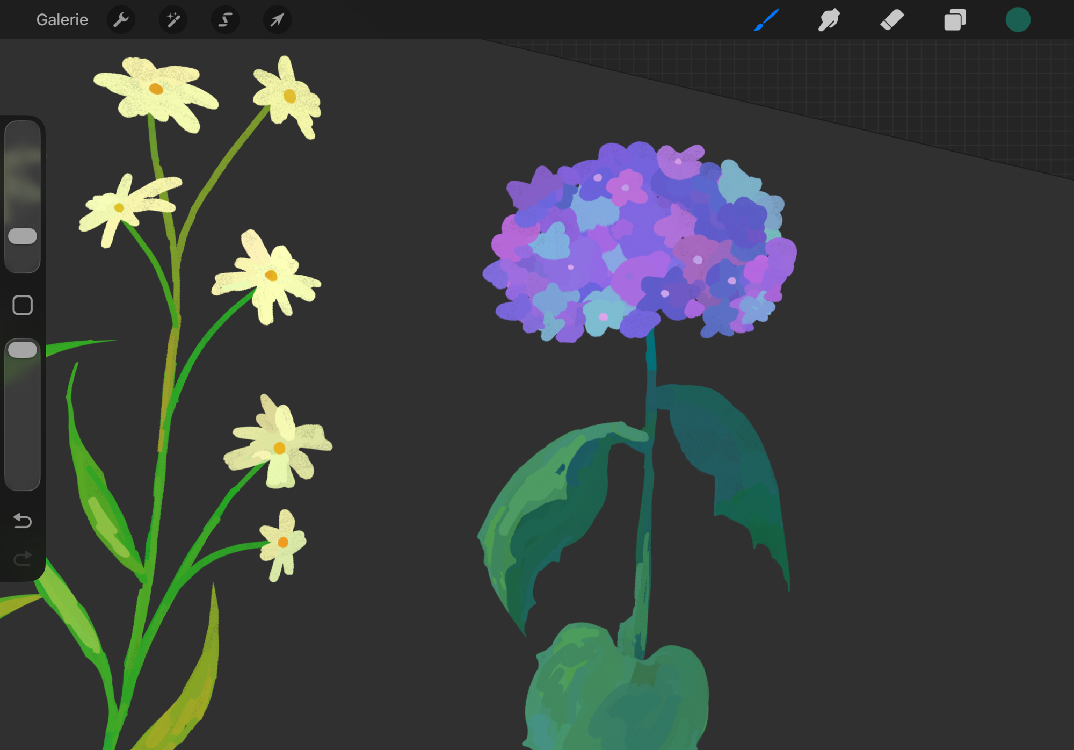Screen dimensions: 1074x750
Task: Click the brush opacity slider handle
Action: point(23,350)
